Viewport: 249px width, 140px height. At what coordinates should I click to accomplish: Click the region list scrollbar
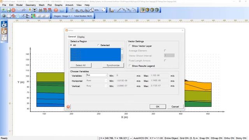coord(122,54)
